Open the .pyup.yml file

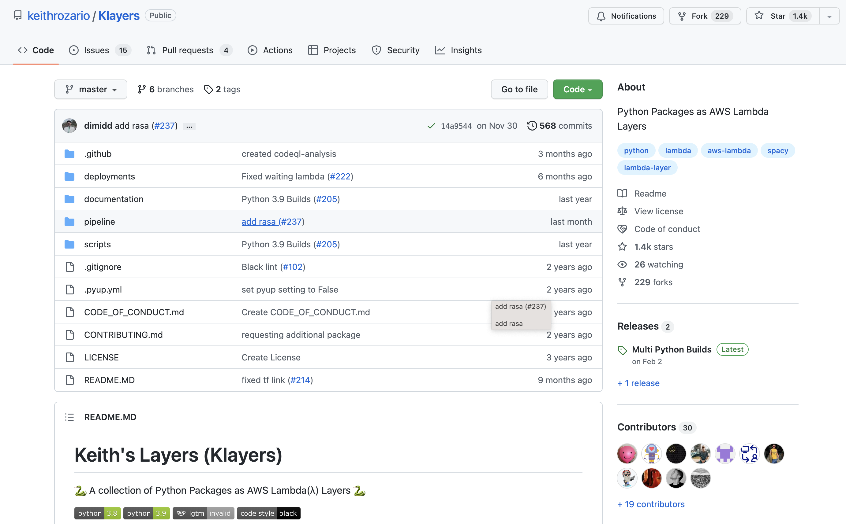coord(103,290)
